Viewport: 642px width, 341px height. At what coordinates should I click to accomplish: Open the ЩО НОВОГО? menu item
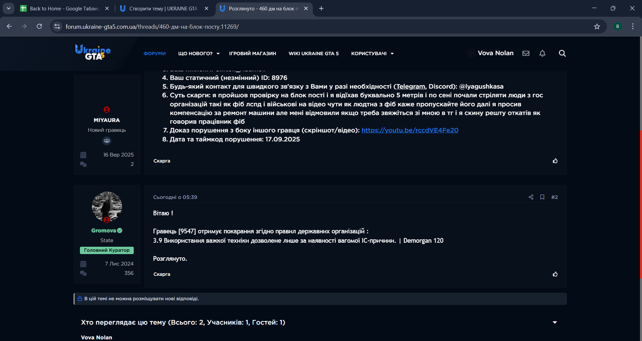(x=195, y=54)
